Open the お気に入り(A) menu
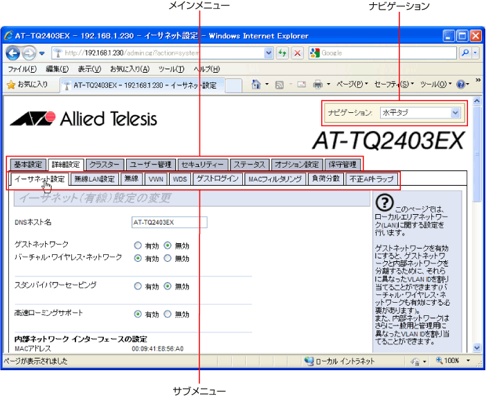Viewport: 486px width, 397px height. [130, 69]
